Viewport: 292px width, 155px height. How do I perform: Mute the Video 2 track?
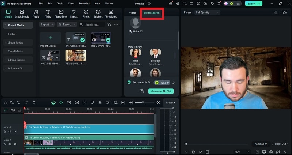click(x=10, y=132)
